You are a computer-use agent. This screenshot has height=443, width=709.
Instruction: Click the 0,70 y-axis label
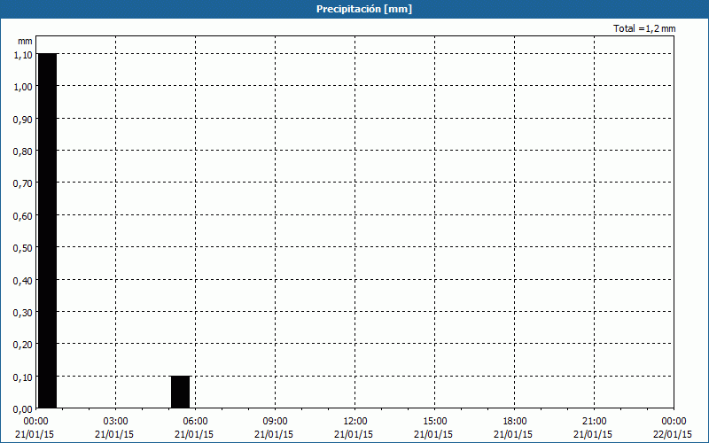pos(23,183)
